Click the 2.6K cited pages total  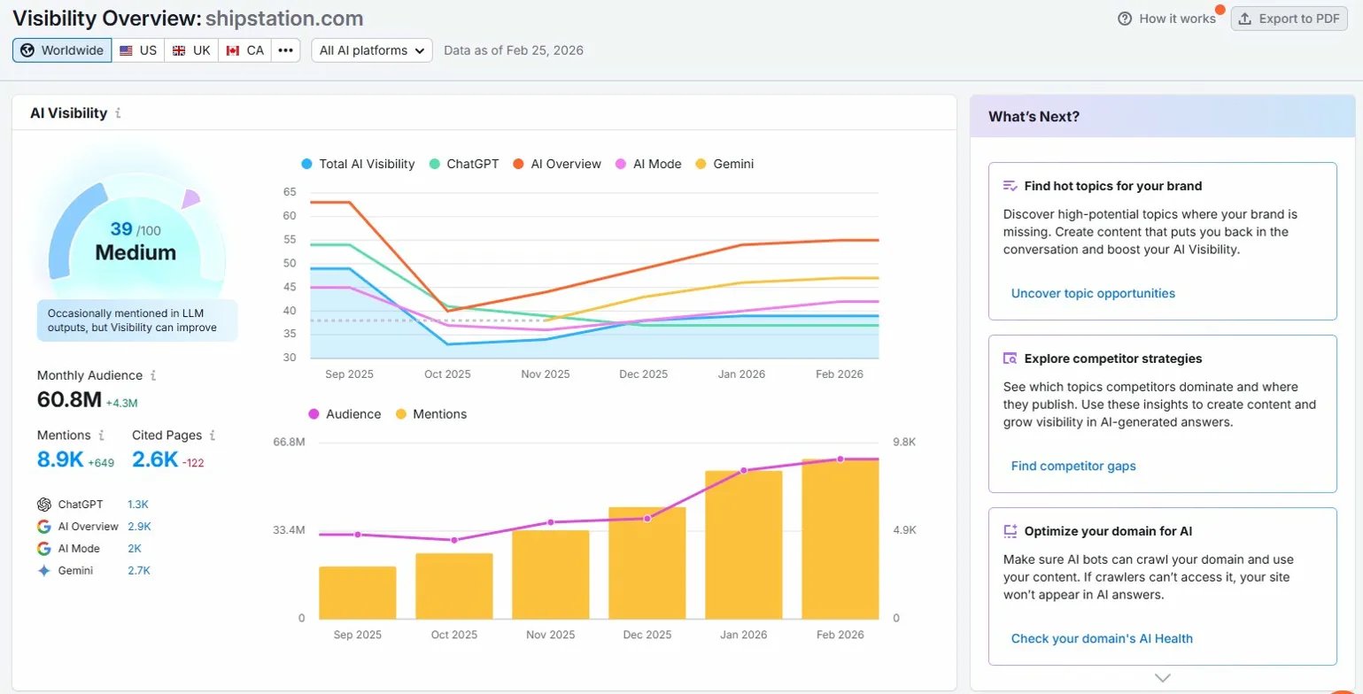(x=155, y=459)
